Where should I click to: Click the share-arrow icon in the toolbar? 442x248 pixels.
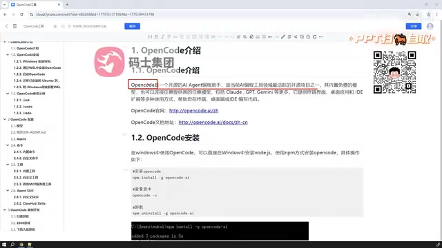(296, 37)
